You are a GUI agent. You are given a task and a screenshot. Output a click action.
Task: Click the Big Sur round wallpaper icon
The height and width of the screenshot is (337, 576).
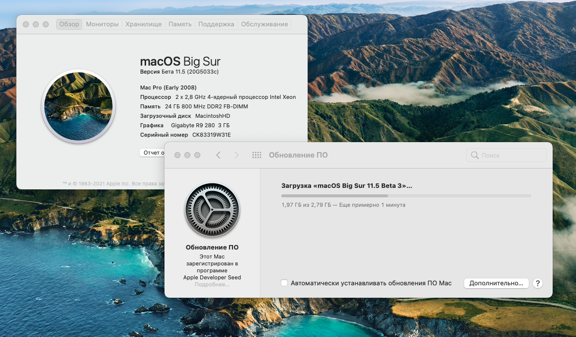coord(79,106)
